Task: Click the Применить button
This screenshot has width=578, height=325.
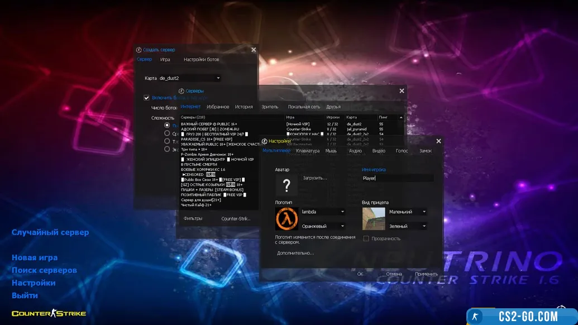Action: coord(426,274)
